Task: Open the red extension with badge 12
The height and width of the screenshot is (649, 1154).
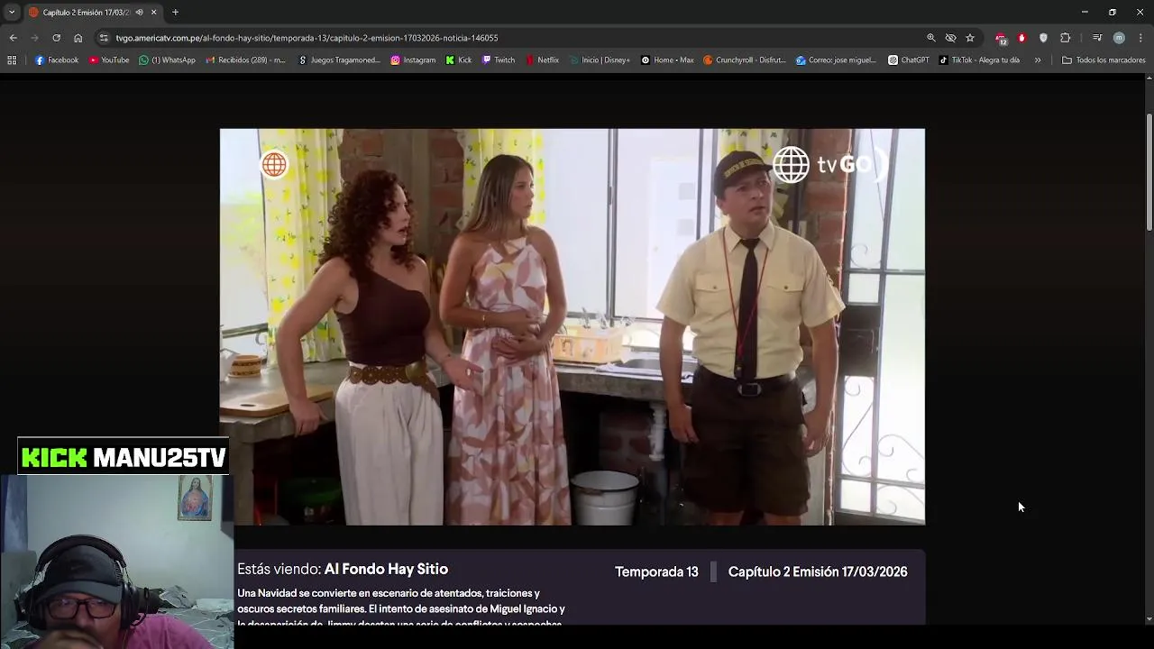Action: point(1001,38)
